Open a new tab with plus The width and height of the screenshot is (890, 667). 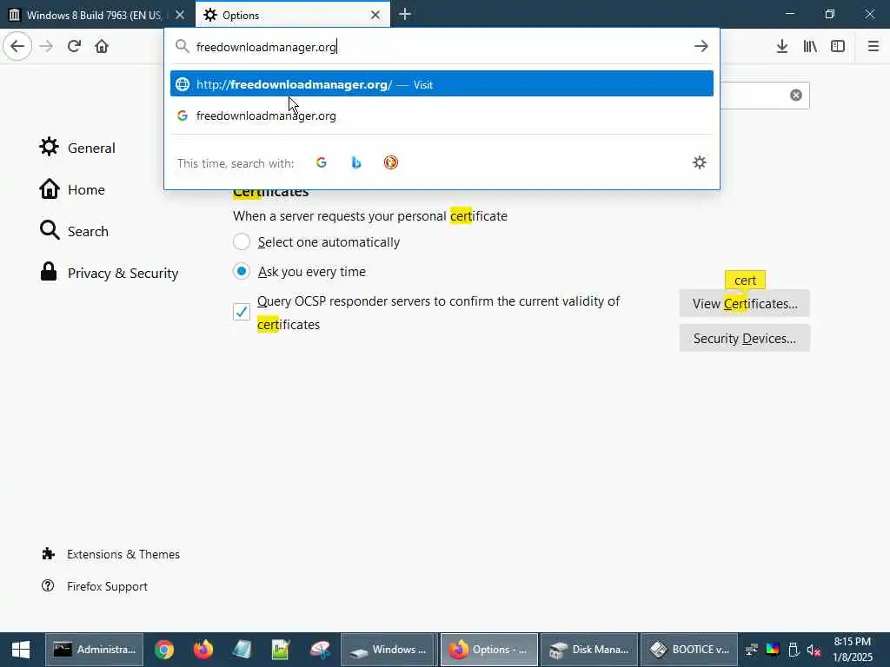tap(405, 14)
